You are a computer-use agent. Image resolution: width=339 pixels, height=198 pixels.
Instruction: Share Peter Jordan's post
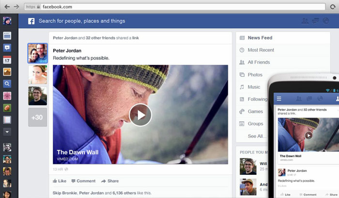(110, 181)
